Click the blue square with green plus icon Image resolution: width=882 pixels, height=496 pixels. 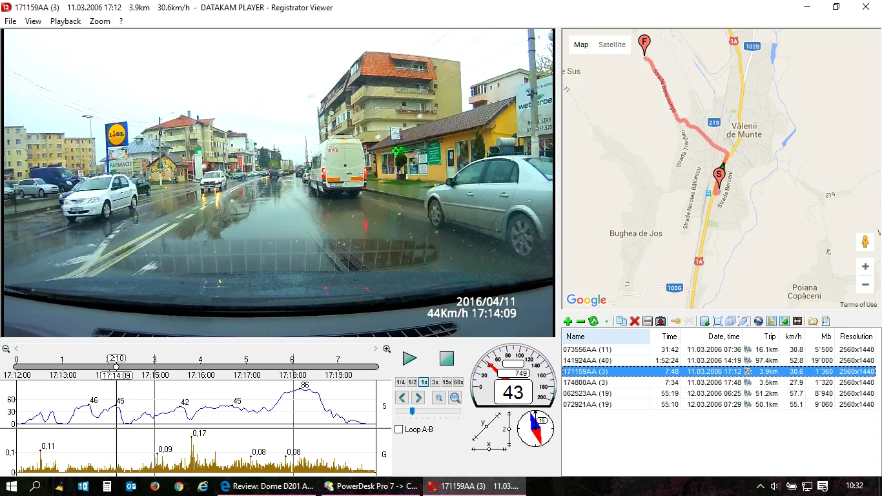coord(704,321)
